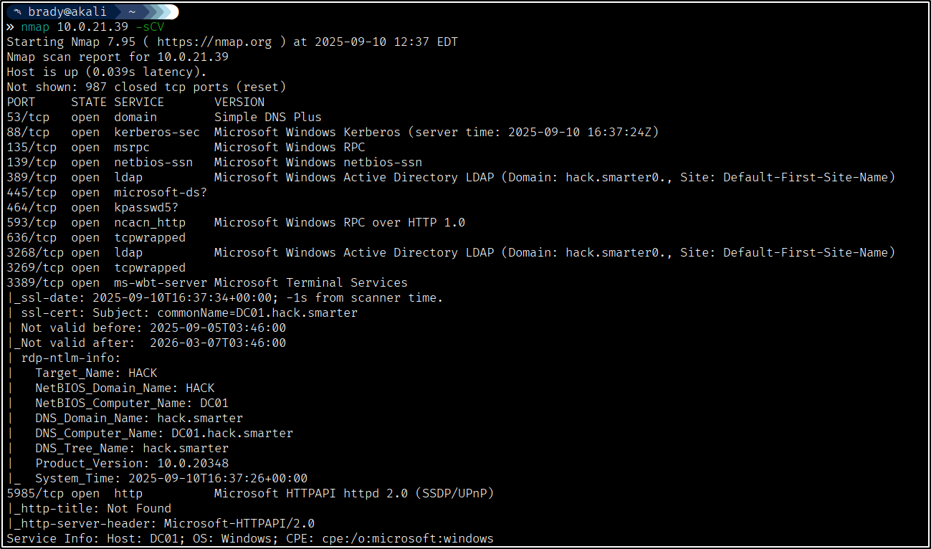This screenshot has width=931, height=549.
Task: Click the 5985/tcp port entry
Action: tap(35, 493)
